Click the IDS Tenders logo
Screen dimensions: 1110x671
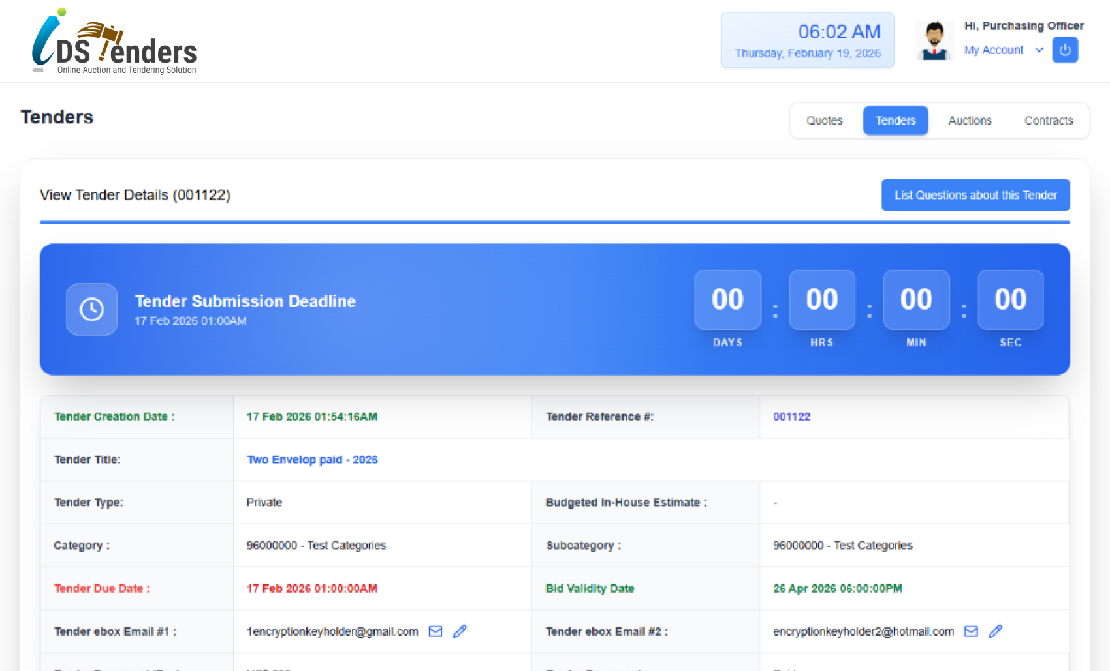tap(115, 42)
